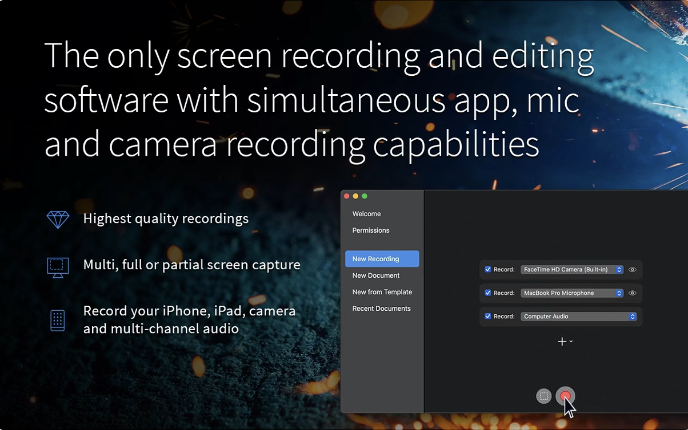Screen dimensions: 688x430
Task: Toggle MacBook Pro Microphone preview eye icon
Action: point(632,293)
